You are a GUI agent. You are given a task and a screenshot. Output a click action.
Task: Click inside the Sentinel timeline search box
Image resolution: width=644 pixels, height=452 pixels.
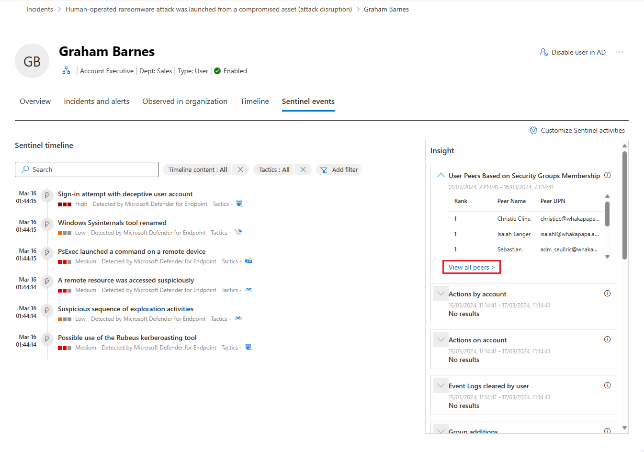[86, 169]
